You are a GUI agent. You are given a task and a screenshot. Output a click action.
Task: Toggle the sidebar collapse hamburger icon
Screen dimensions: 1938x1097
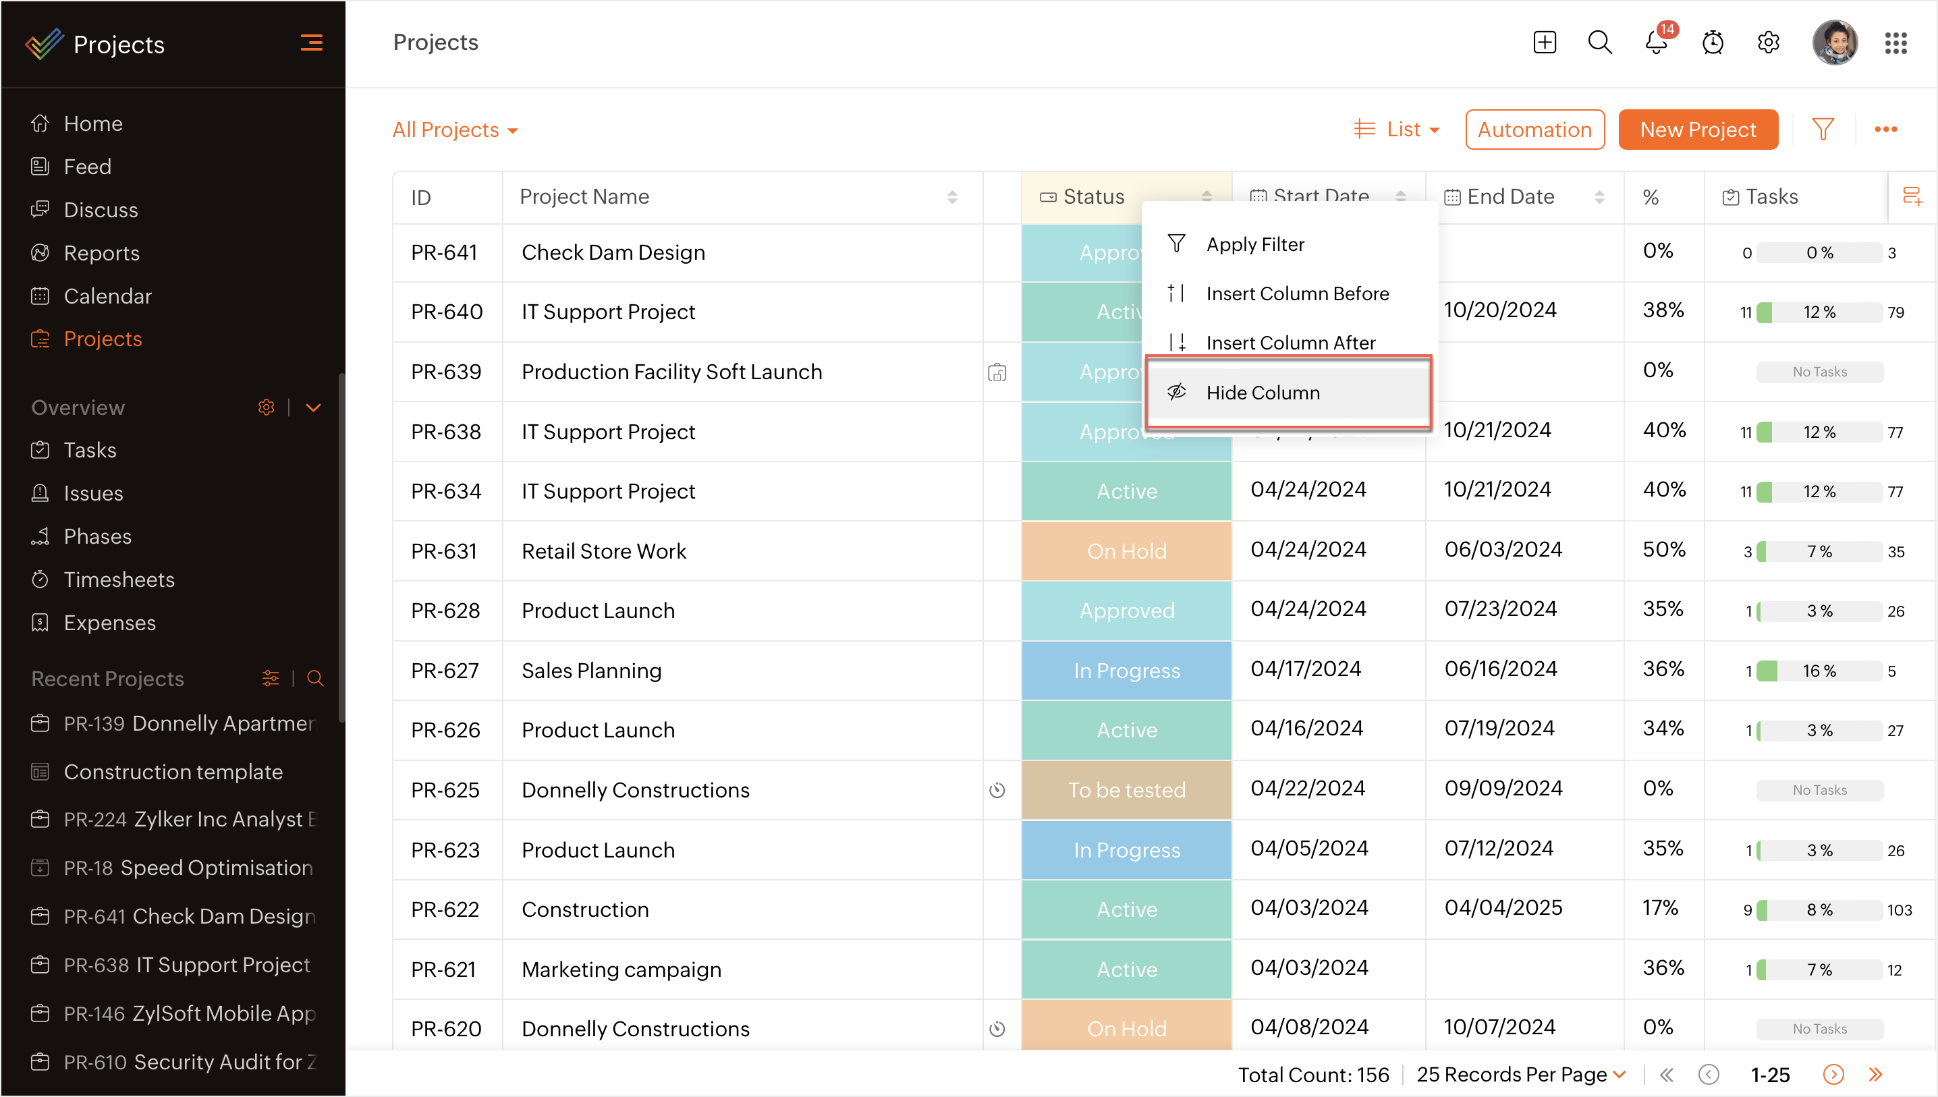(311, 43)
